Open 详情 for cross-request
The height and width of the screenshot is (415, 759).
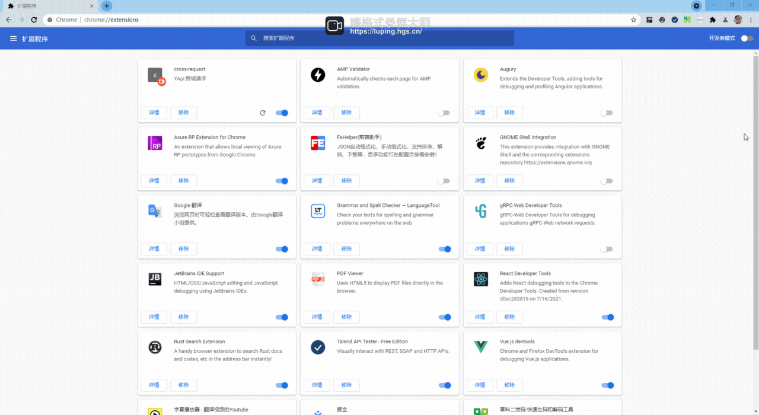pyautogui.click(x=154, y=113)
